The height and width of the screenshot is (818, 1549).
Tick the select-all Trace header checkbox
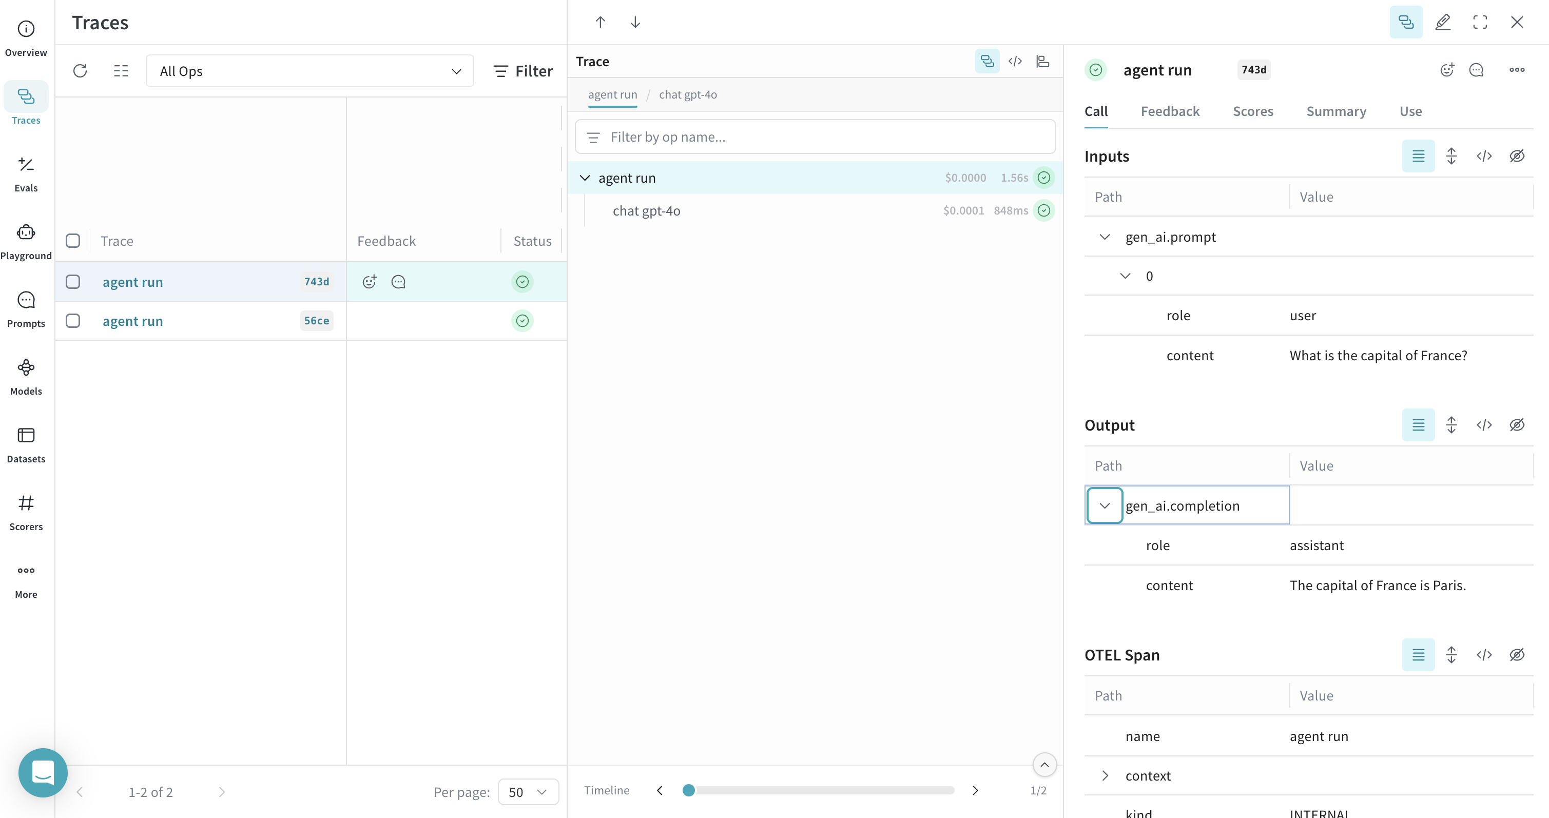tap(73, 241)
